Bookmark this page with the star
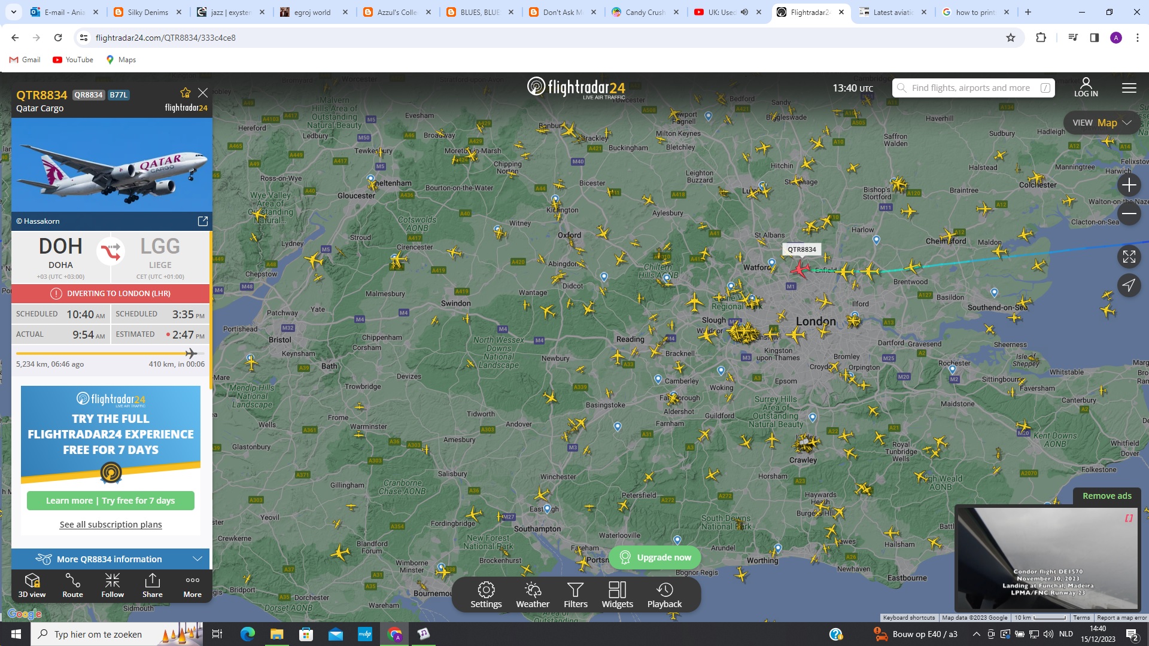1149x646 pixels. coord(1011,38)
